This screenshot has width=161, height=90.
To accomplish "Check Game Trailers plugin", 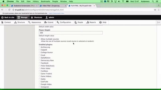I will pos(40,74).
